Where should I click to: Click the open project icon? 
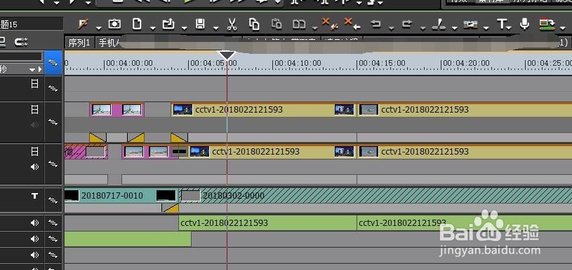168,24
